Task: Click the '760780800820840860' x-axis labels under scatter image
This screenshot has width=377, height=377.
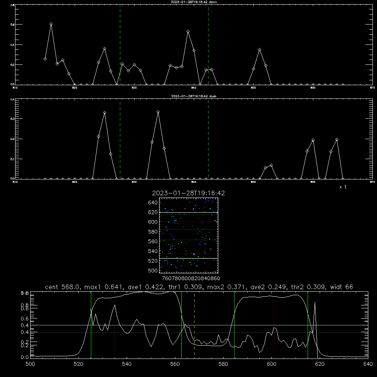Action: point(191,278)
